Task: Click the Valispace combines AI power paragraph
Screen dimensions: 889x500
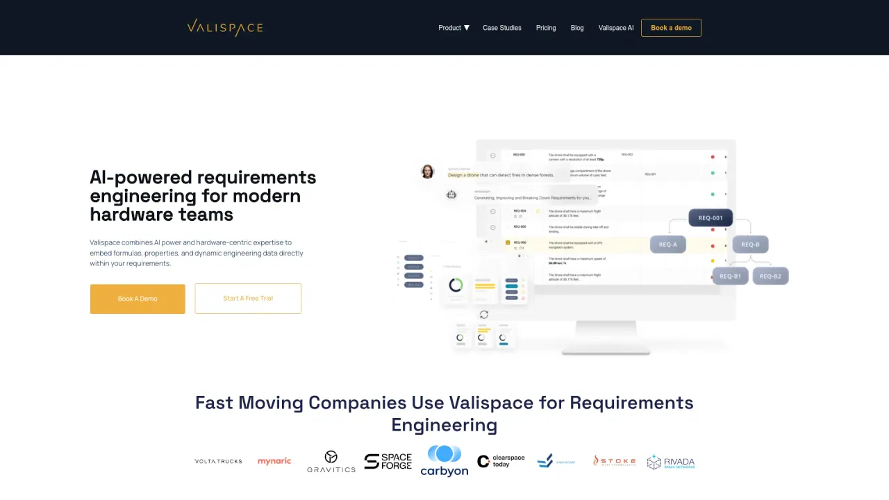Action: click(197, 253)
